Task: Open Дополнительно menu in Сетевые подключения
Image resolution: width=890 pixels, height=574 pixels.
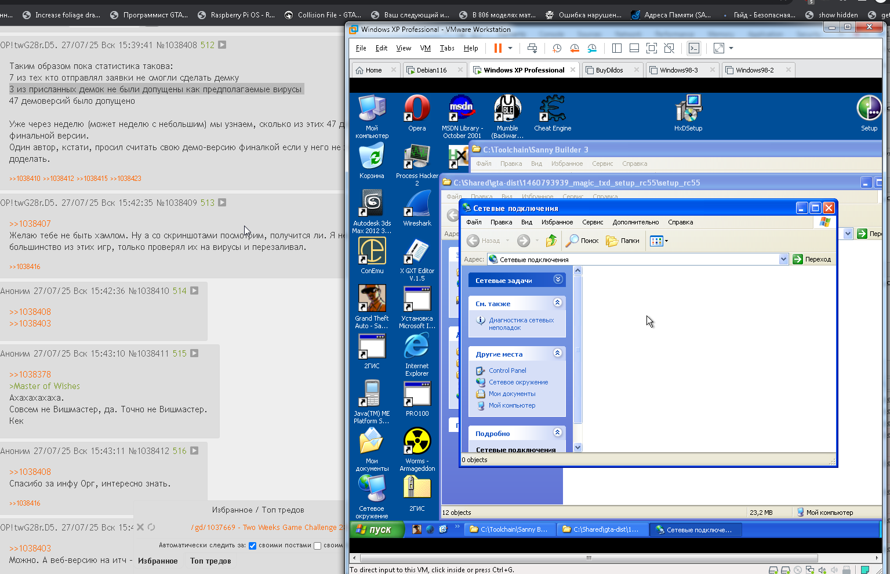Action: [x=635, y=222]
